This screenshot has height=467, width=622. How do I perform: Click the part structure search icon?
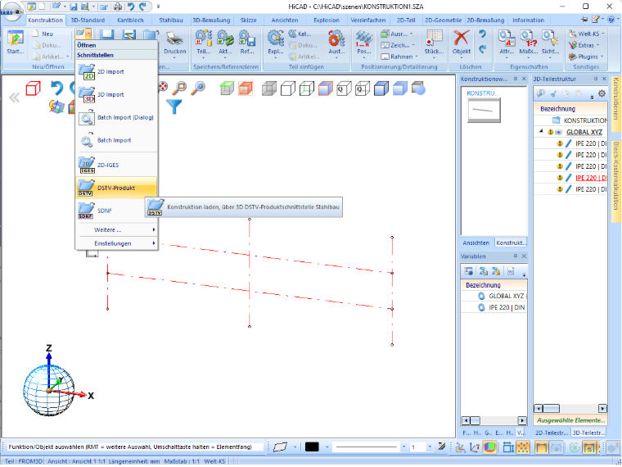coord(540,93)
